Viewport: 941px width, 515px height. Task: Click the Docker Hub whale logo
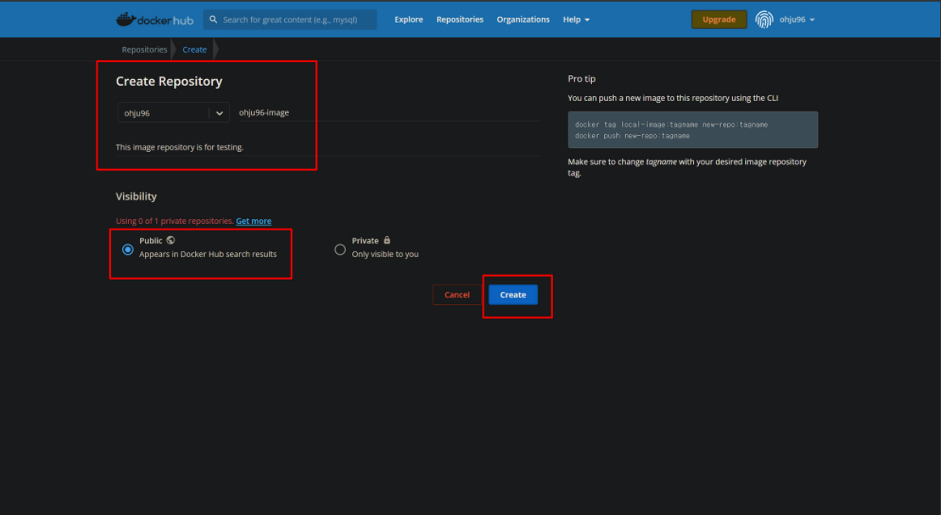(155, 19)
